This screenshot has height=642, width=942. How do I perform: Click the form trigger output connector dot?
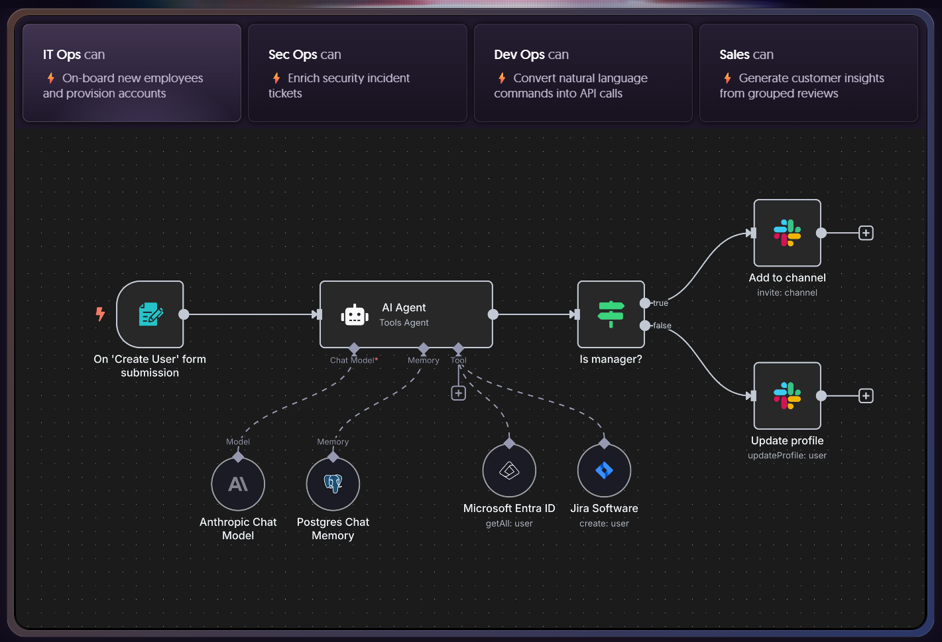coord(184,314)
